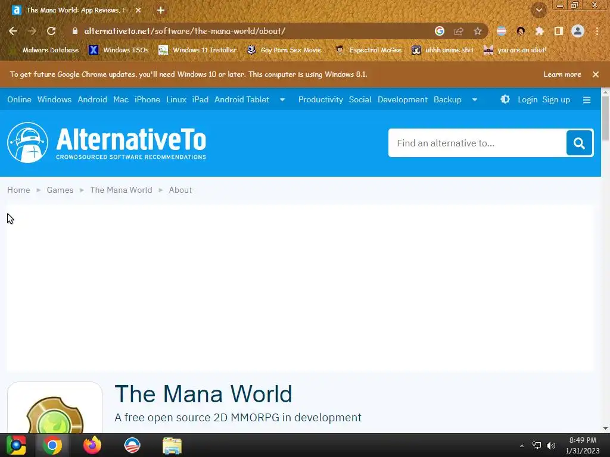
Task: Select Online platform menu item
Action: [19, 99]
